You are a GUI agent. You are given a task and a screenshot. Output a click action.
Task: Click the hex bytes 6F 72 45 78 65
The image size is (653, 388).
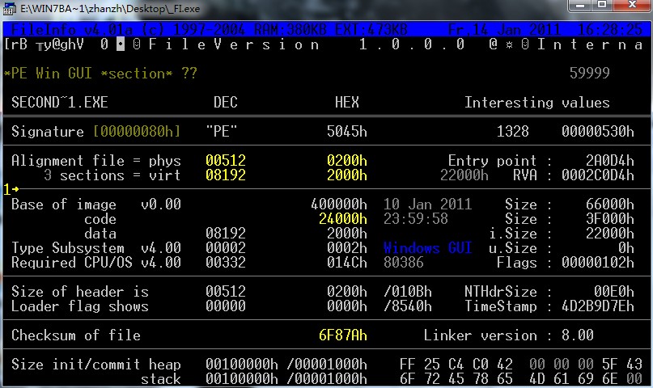(x=456, y=379)
